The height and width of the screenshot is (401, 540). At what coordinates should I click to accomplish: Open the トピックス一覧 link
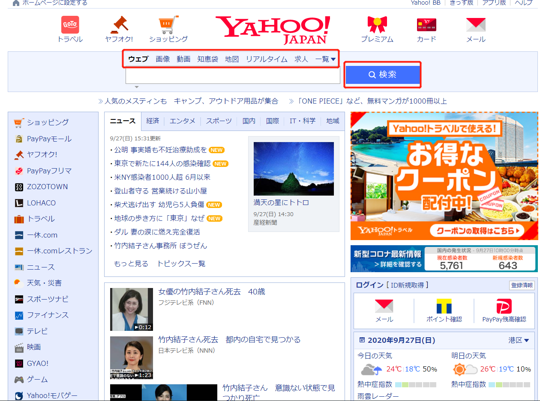(x=181, y=264)
